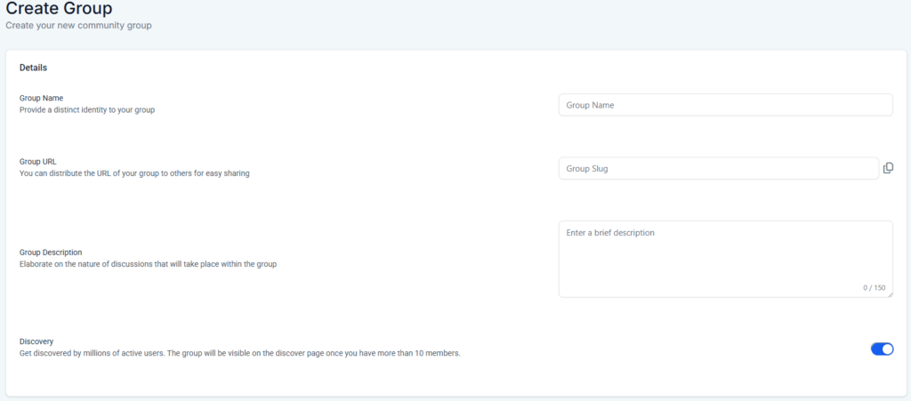Copy the group URL with the copy icon
Screen dimensions: 911x401
(888, 168)
